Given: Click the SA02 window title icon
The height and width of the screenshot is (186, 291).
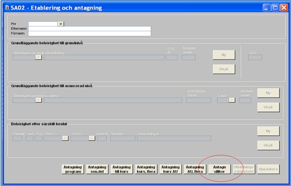Looking at the screenshot, I should tap(7, 8).
